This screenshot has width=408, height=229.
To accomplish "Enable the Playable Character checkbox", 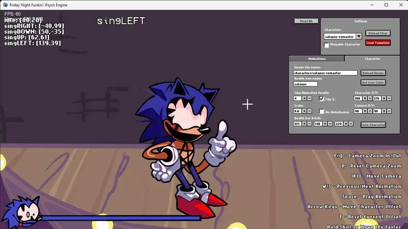I will [x=326, y=45].
